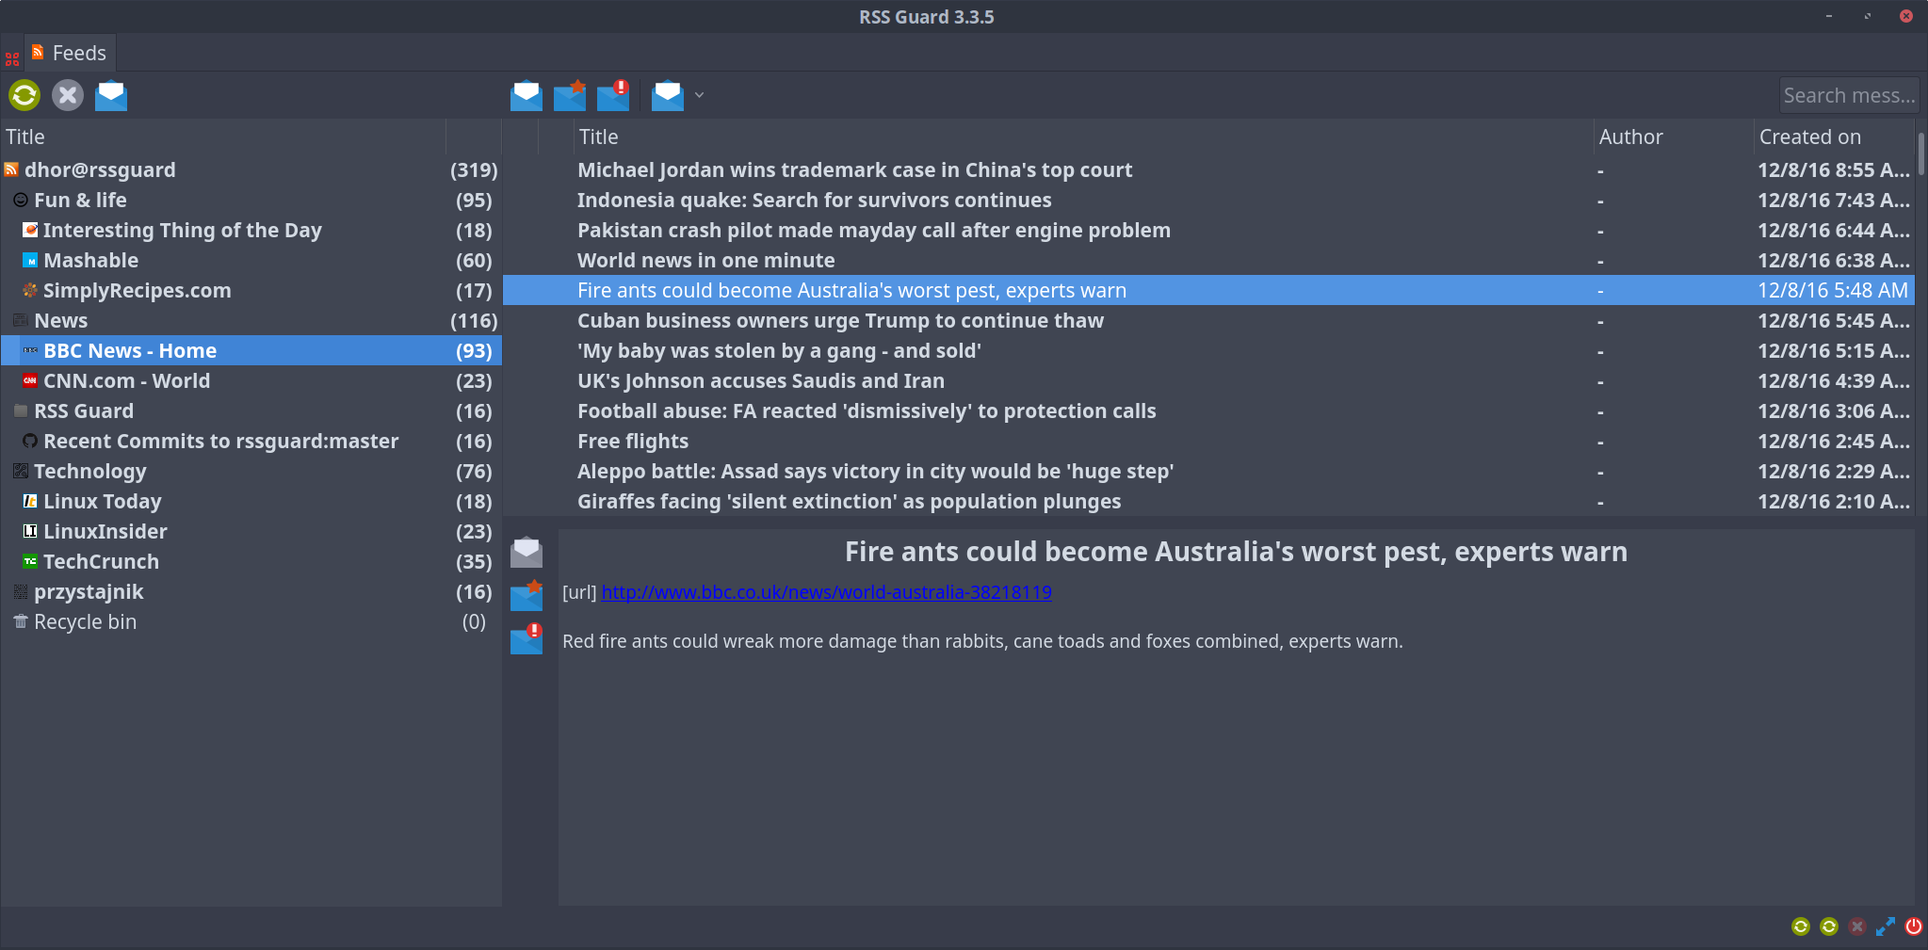The height and width of the screenshot is (950, 1928).
Task: Click the first green update icon in the status bar
Action: point(1801,926)
